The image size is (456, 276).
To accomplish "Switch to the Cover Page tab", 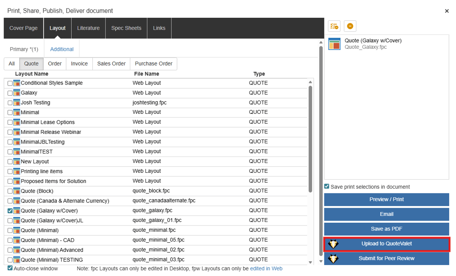I will pos(24,28).
